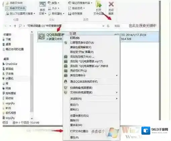This screenshot has width=171, height=141.
Task: Click the shield icon beside run as administrator
Action: coord(66,43)
